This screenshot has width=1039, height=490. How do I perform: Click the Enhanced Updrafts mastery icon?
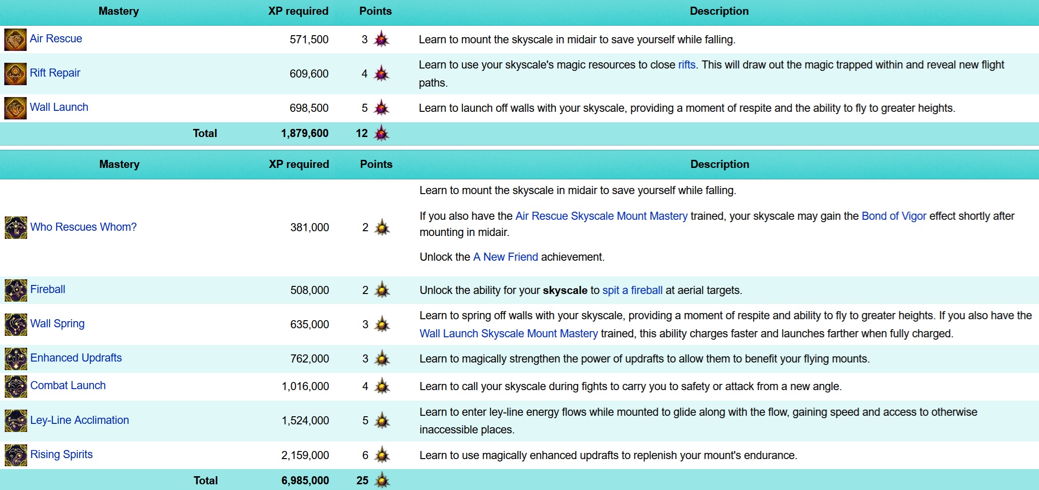tap(16, 359)
